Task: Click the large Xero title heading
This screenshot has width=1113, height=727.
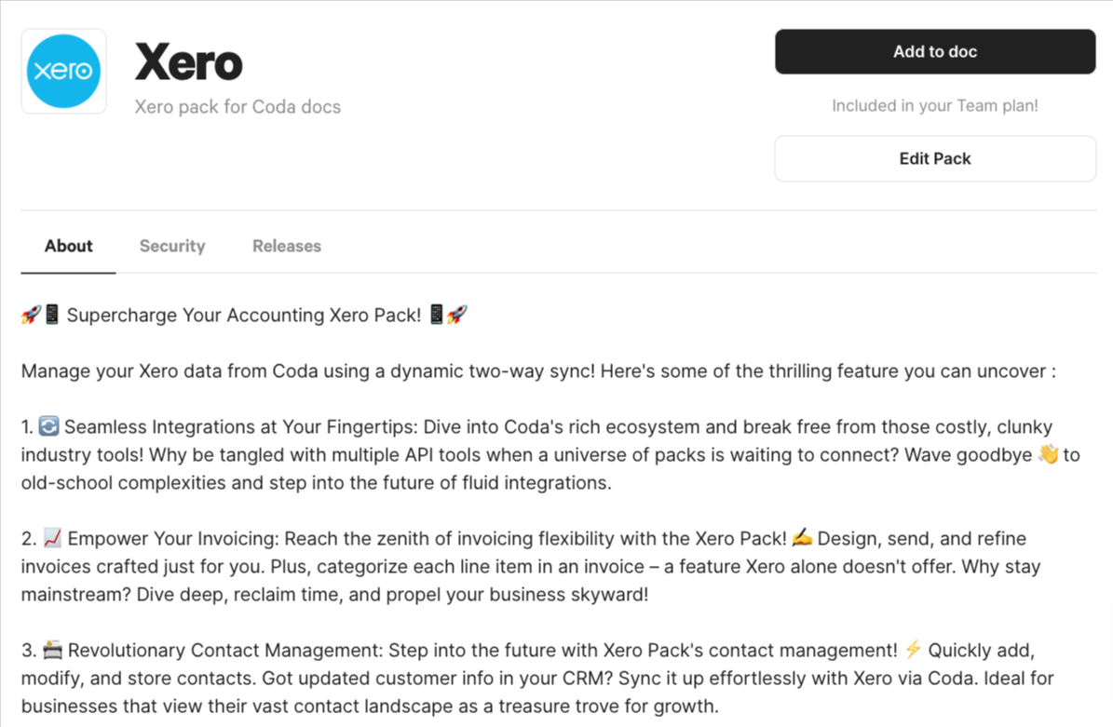Action: click(189, 63)
